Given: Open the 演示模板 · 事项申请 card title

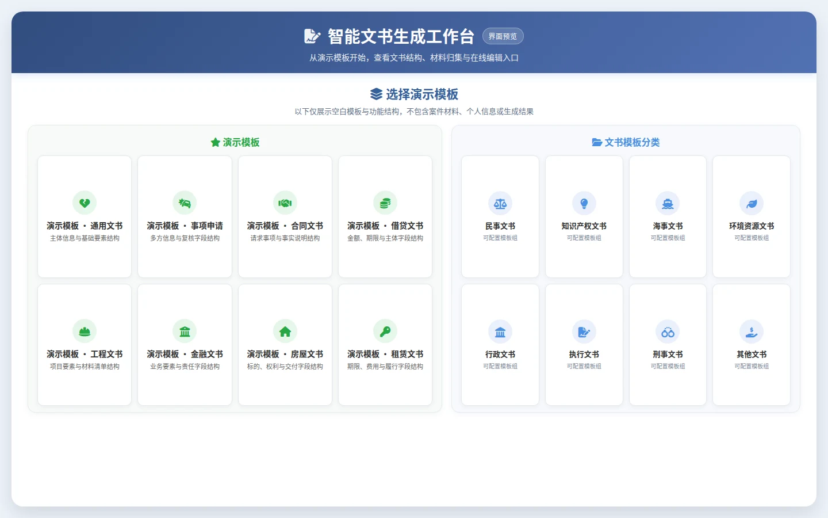Looking at the screenshot, I should [x=185, y=226].
